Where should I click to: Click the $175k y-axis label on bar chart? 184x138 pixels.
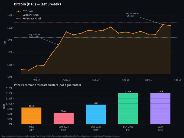coord(9,88)
